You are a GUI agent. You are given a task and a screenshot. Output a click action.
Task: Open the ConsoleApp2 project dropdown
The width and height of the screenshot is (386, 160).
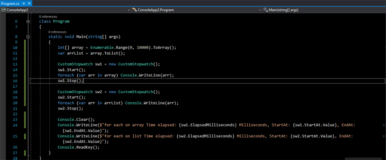point(128,10)
